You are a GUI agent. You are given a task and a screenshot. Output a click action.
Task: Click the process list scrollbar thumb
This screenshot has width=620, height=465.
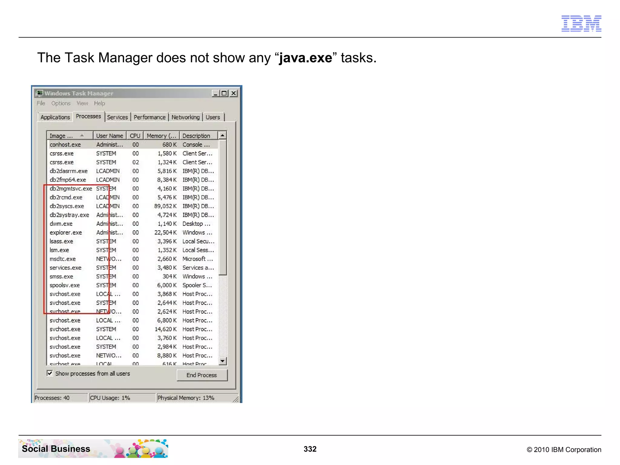(223, 207)
